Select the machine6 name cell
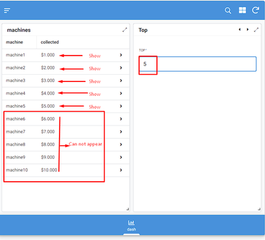265x240 pixels. (15, 119)
